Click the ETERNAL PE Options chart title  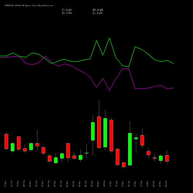pyautogui.click(x=29, y=5)
